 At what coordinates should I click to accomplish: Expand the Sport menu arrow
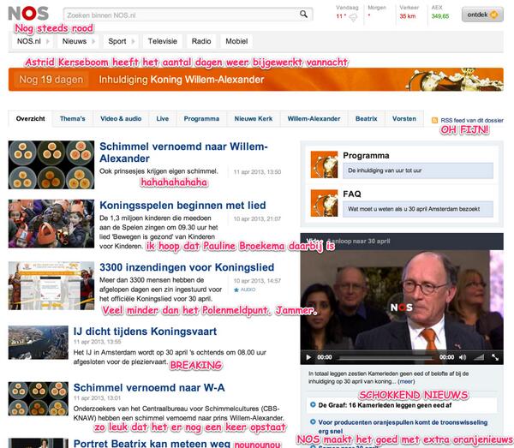(133, 41)
